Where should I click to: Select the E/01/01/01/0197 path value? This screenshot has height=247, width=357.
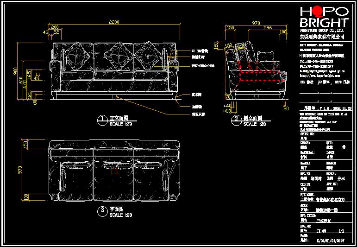pos(331,241)
